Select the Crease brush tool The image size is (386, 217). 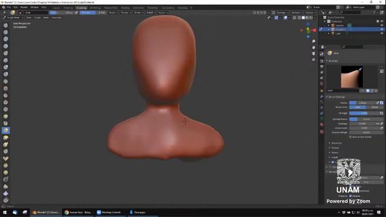(x=5, y=81)
